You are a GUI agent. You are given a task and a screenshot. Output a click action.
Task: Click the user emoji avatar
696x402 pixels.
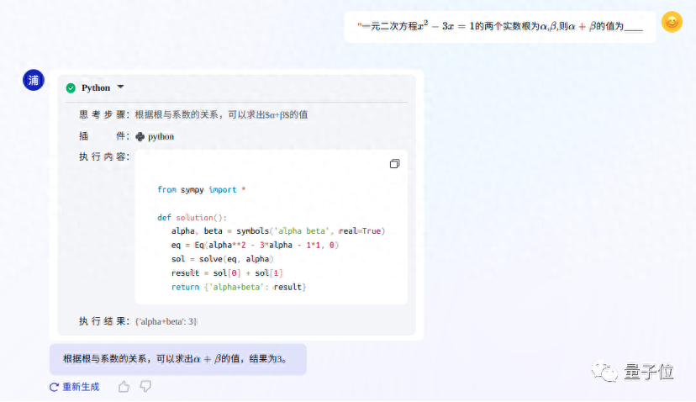coord(672,23)
